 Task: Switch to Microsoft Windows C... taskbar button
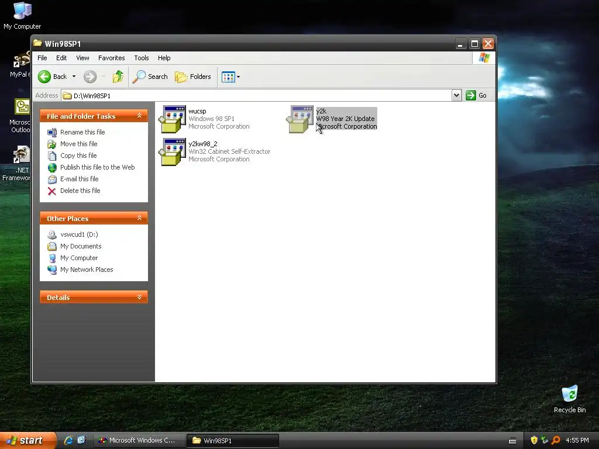(138, 441)
